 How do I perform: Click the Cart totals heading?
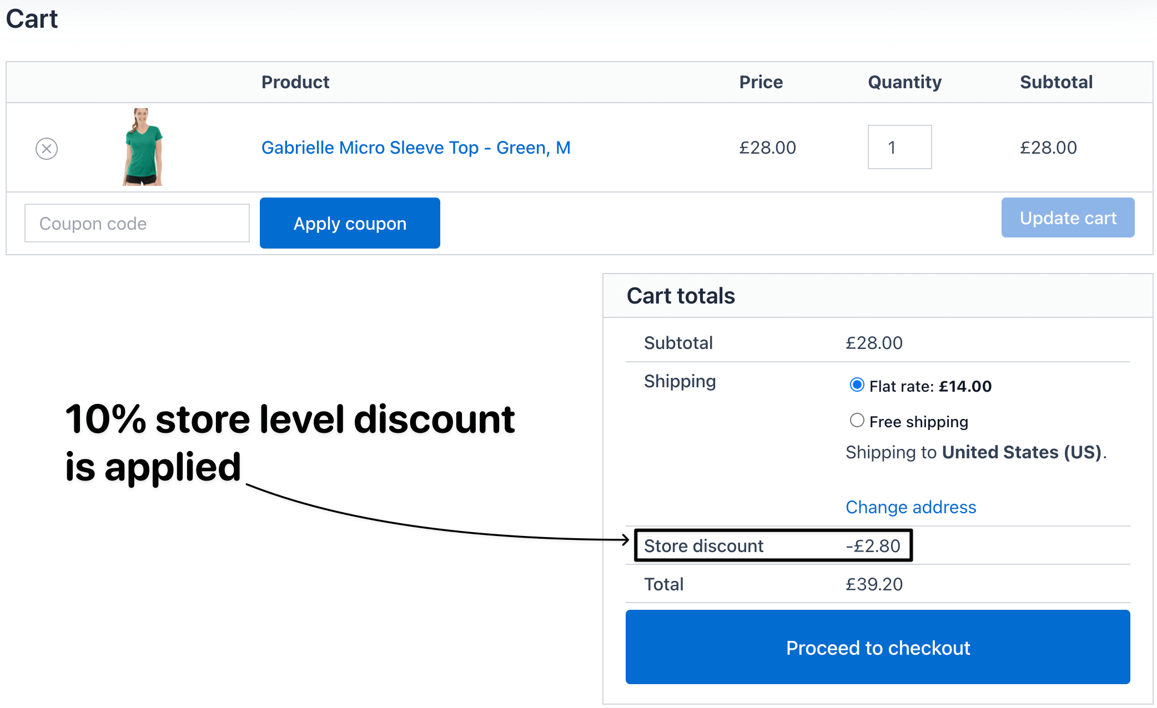681,296
